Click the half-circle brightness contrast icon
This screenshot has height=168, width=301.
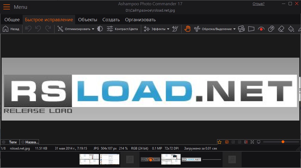click(x=100, y=29)
